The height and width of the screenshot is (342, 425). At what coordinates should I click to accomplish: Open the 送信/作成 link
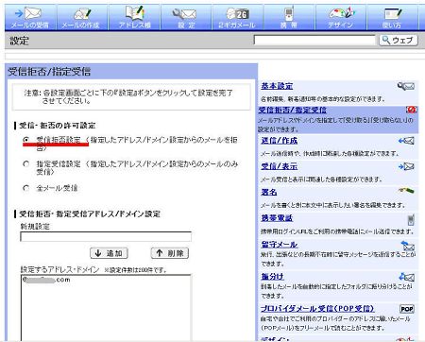coord(279,141)
